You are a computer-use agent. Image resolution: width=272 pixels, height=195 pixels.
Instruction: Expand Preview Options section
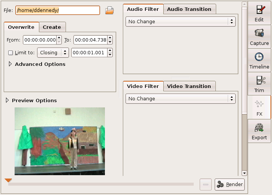pos(7,101)
